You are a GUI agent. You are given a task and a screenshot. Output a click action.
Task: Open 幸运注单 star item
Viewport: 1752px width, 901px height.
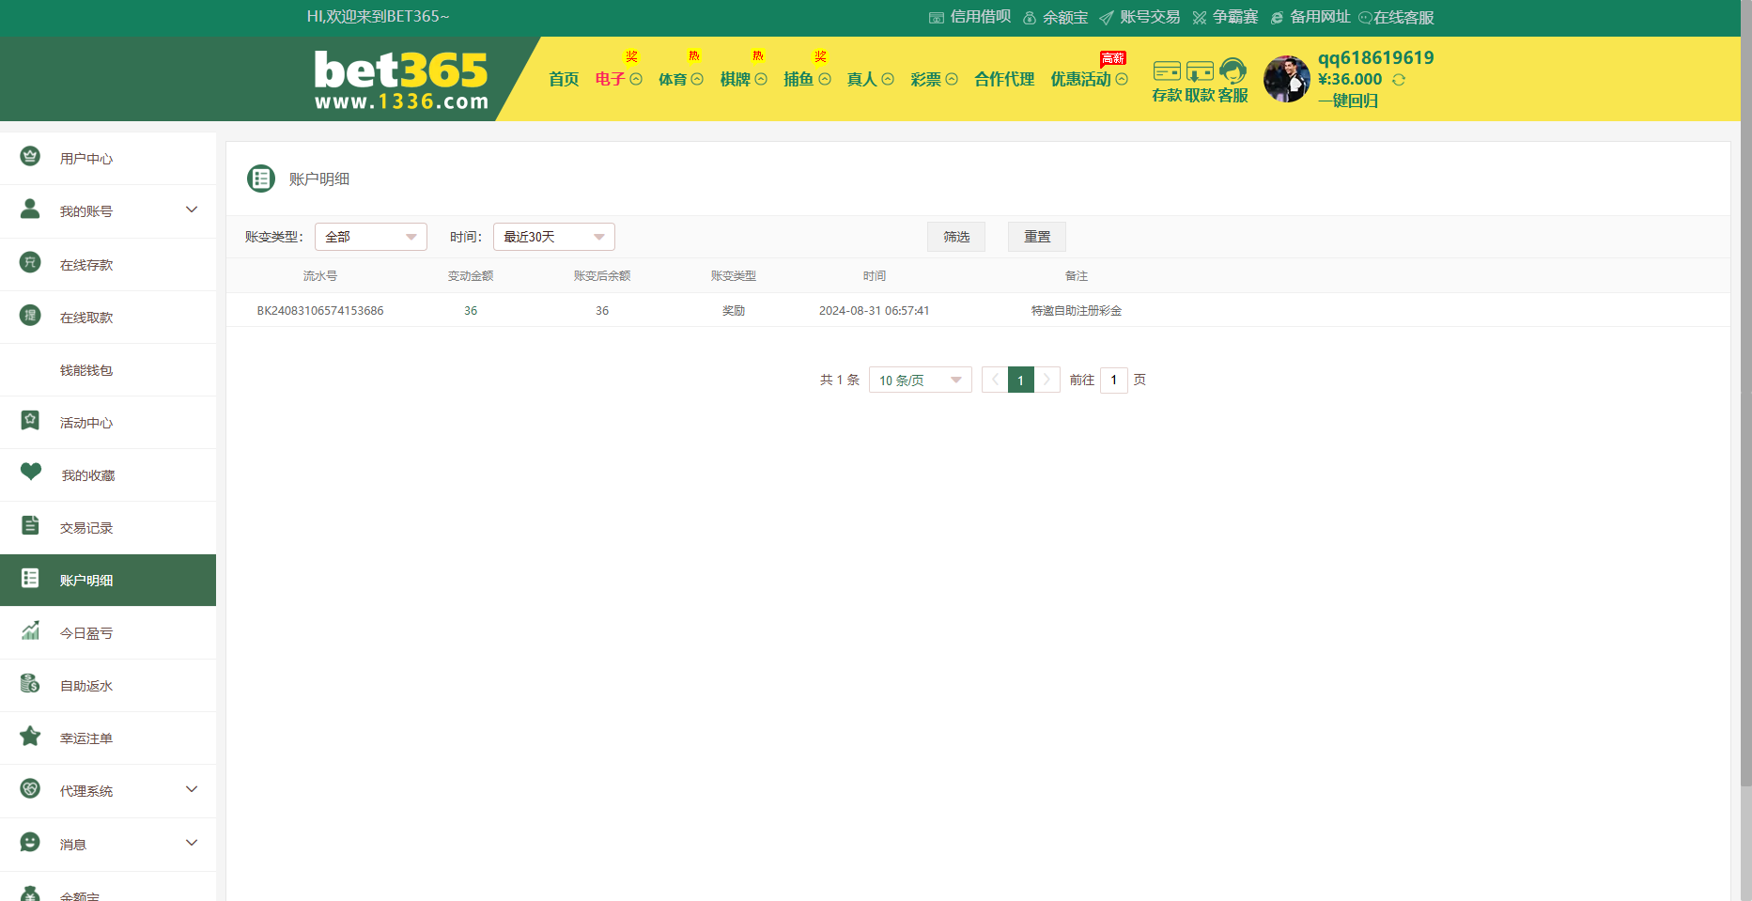pyautogui.click(x=86, y=738)
